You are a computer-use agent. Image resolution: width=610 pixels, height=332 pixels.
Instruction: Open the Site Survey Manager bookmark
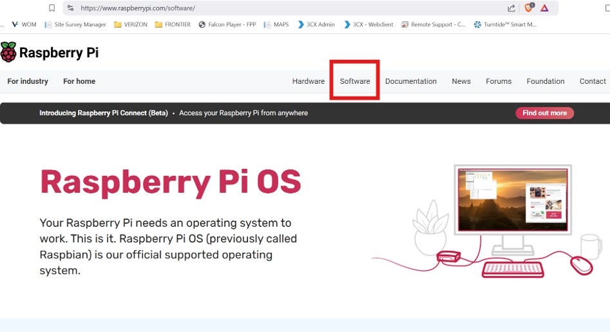(x=75, y=24)
